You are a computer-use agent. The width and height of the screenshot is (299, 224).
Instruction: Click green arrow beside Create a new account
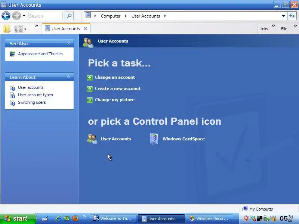click(90, 89)
